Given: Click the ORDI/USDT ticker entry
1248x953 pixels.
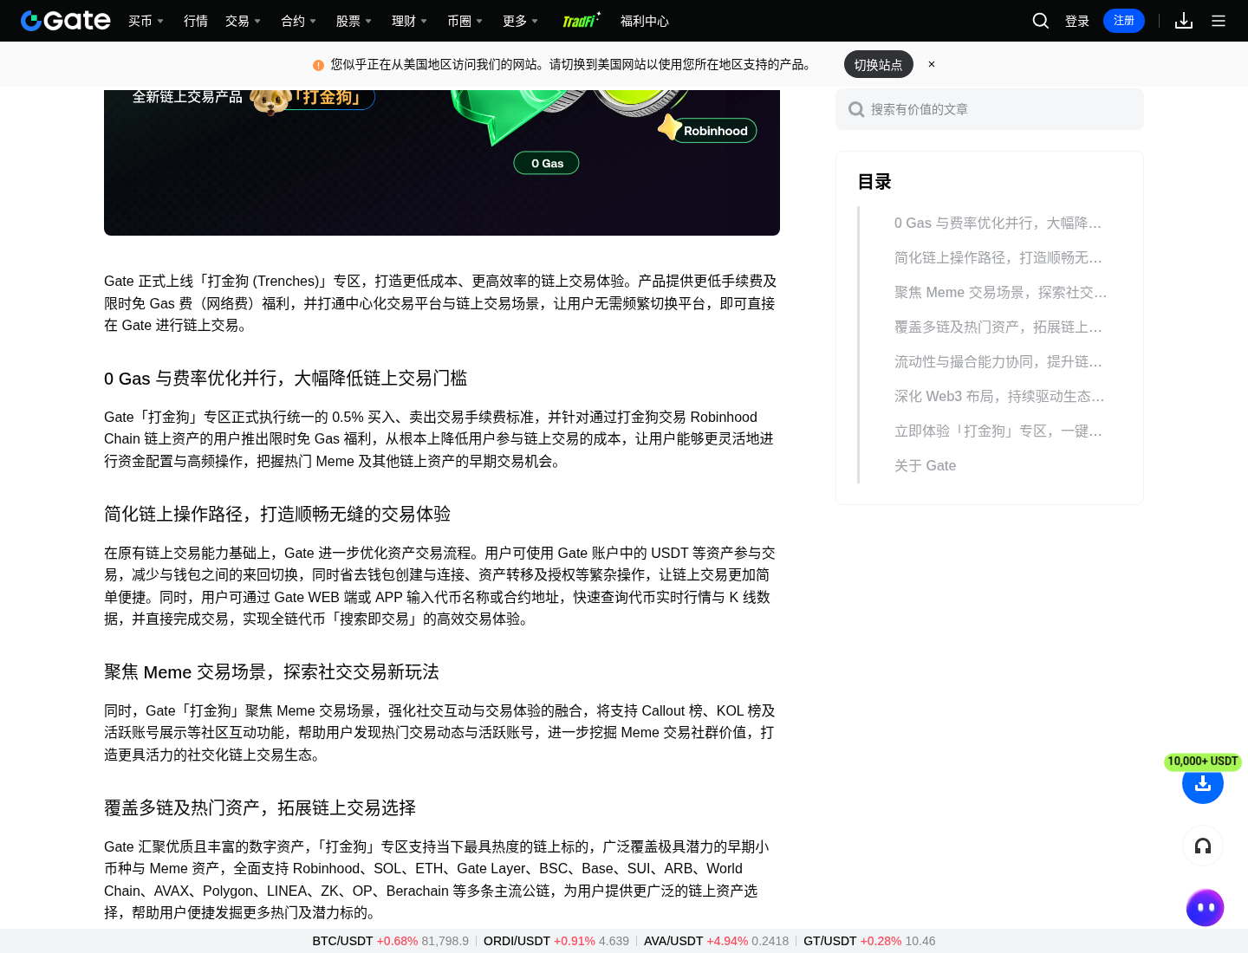Looking at the screenshot, I should coord(556,941).
